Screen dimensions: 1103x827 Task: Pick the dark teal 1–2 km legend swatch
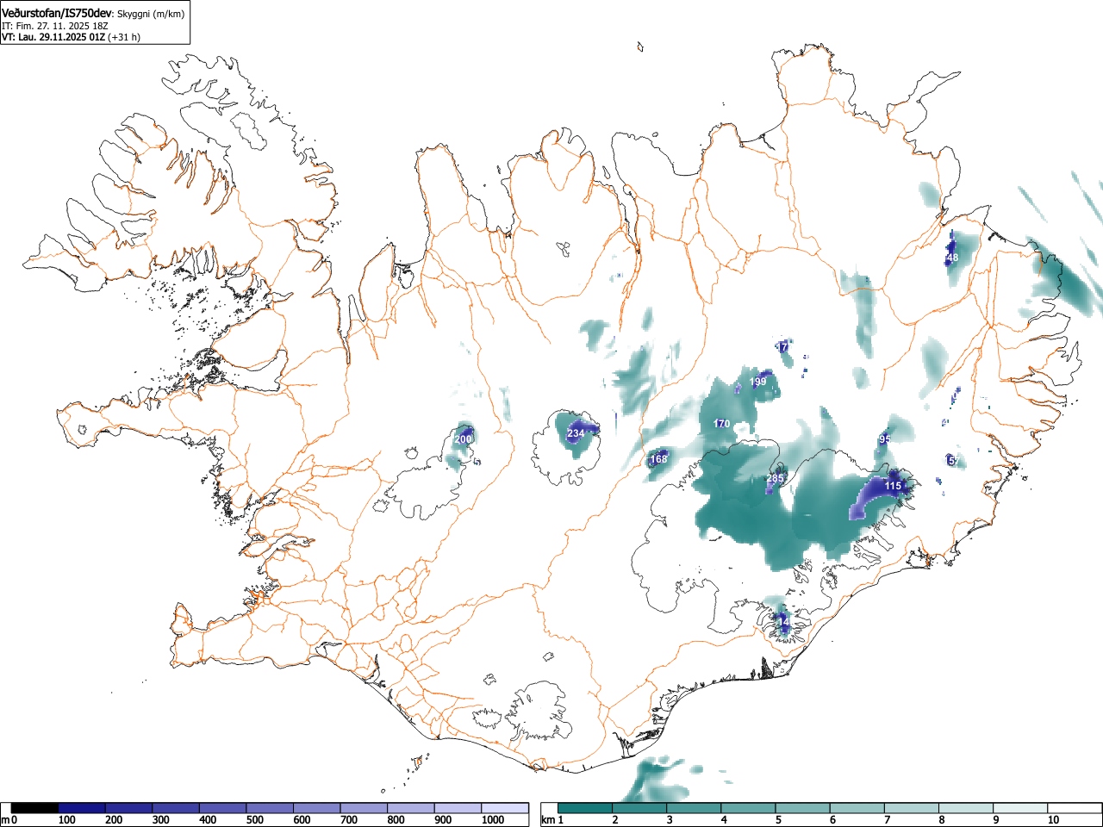click(x=586, y=808)
